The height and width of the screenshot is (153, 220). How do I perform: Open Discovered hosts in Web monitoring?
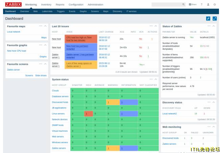pos(170,138)
